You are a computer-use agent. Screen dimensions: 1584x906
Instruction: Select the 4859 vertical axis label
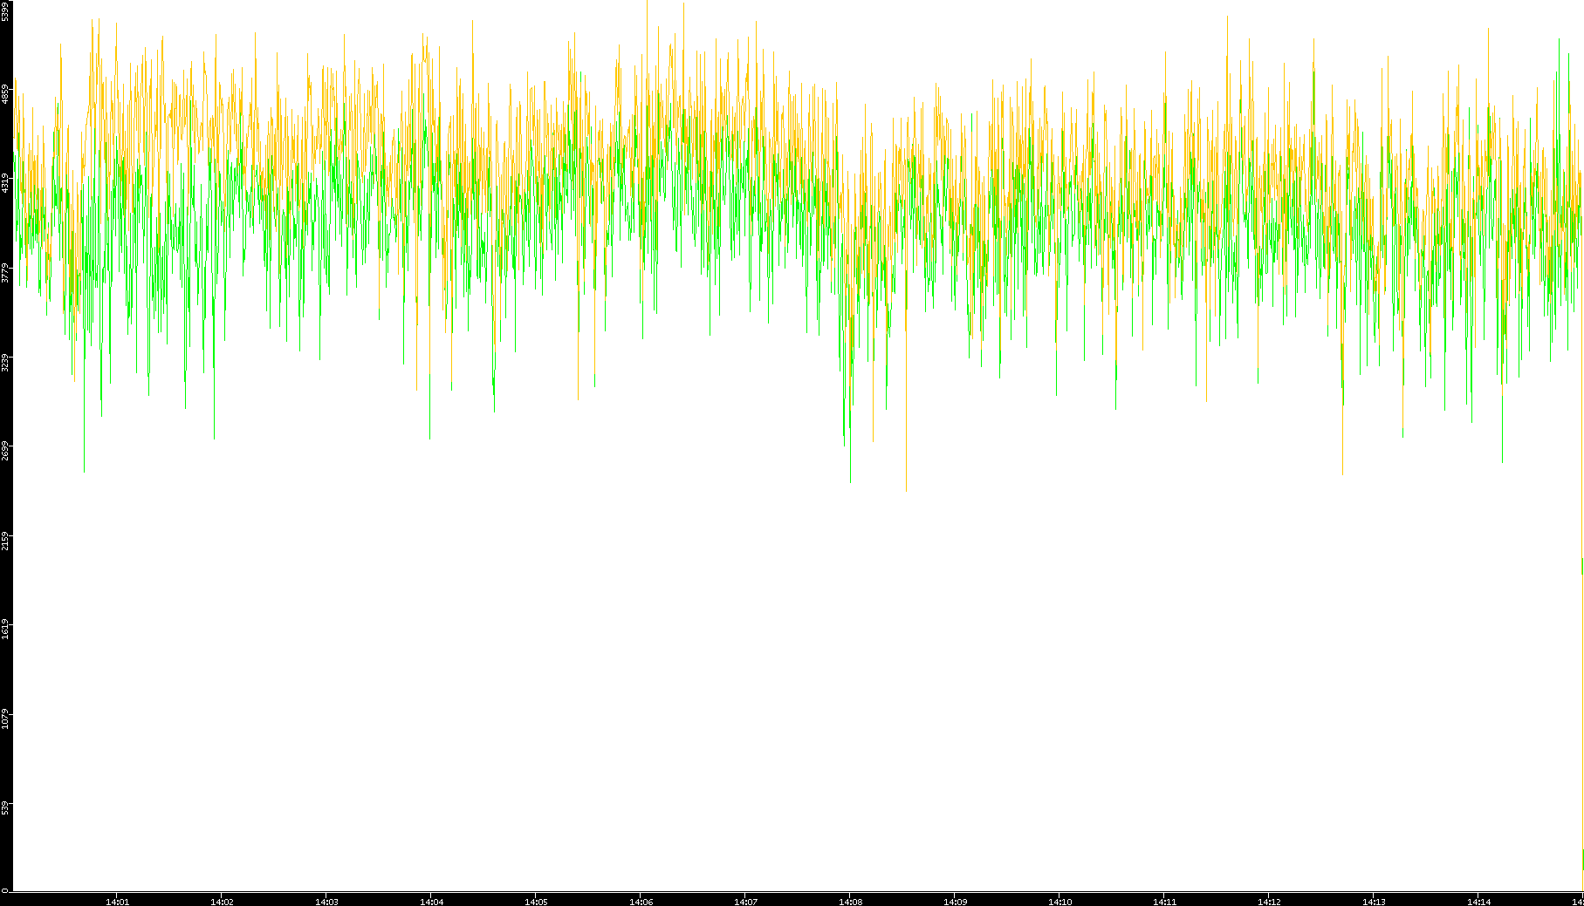tap(5, 94)
